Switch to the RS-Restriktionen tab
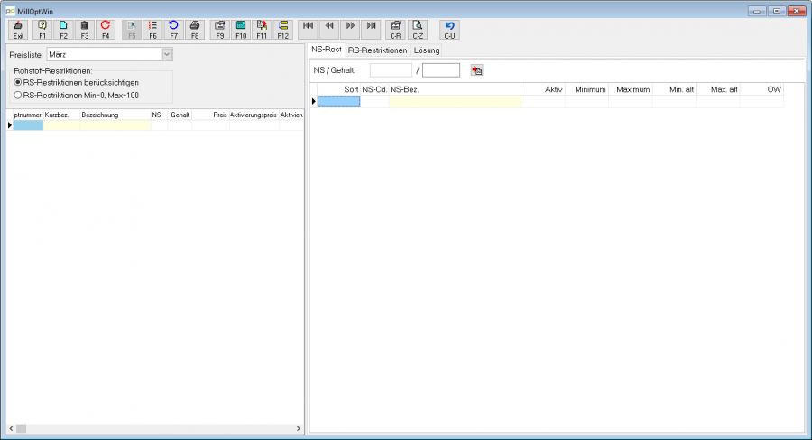This screenshot has width=812, height=440. coord(377,50)
